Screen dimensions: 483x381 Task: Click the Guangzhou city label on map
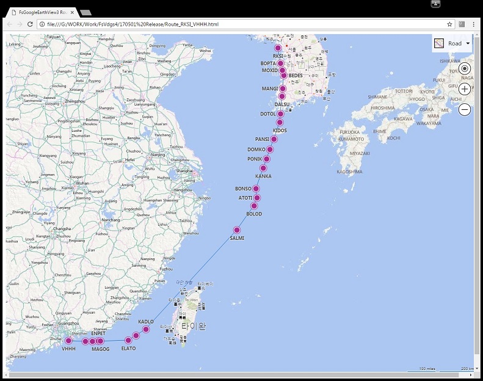68,323
